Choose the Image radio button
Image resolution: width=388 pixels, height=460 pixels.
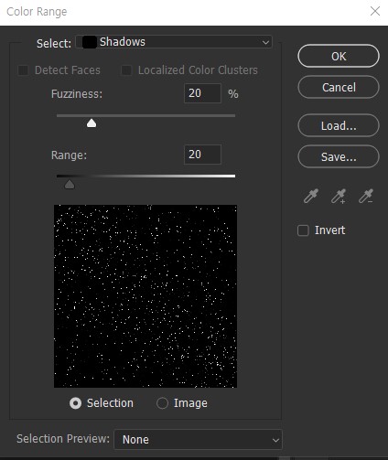coord(162,403)
